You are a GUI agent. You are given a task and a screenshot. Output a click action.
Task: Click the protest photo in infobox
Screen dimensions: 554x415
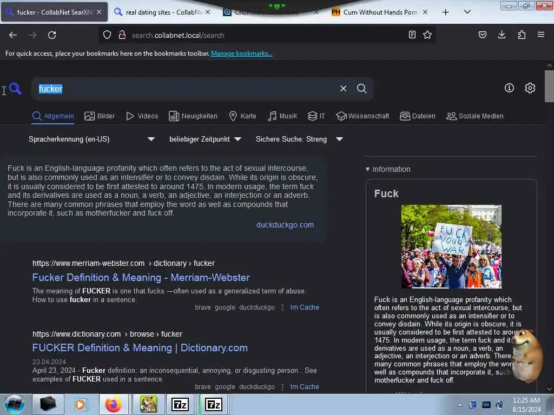451,246
